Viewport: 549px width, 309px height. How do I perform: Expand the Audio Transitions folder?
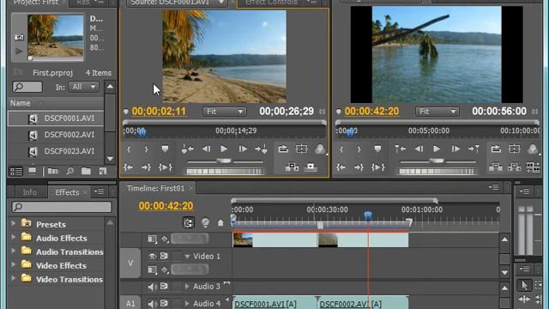14,251
